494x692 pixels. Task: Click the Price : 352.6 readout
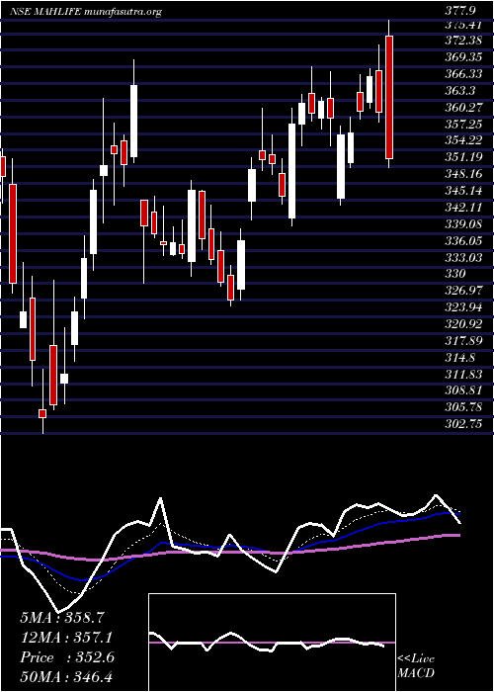[x=67, y=657]
